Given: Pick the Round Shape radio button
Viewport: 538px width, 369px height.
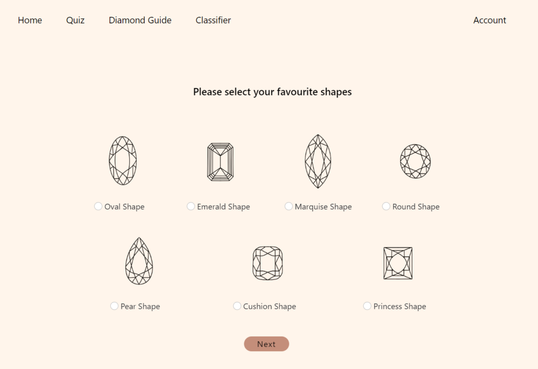Looking at the screenshot, I should (386, 207).
